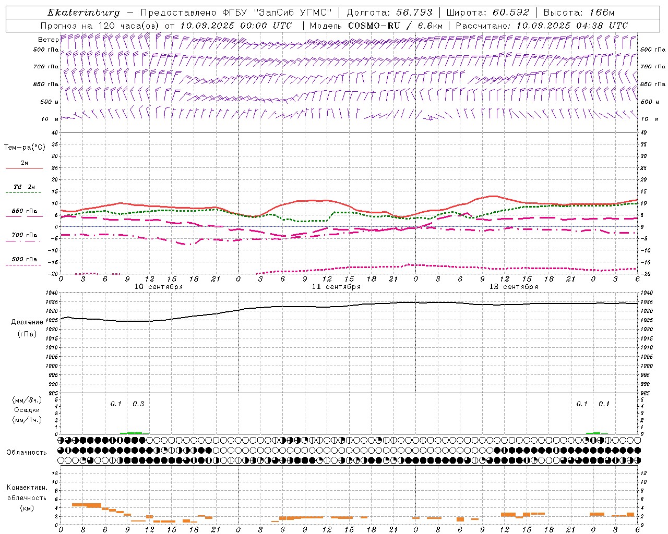Click the Ветер wind panel label

(49, 40)
